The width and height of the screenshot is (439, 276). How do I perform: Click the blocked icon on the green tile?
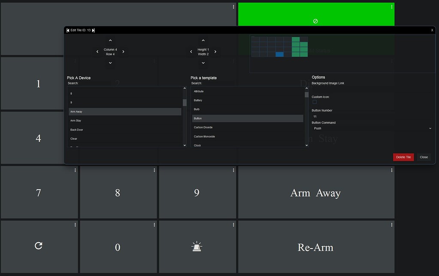click(315, 21)
